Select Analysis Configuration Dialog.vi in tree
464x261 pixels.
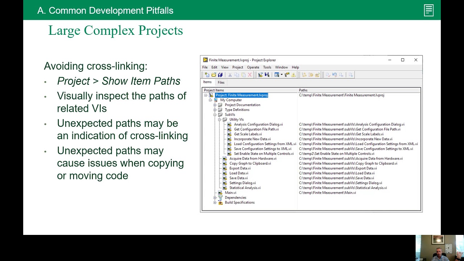[258, 124]
